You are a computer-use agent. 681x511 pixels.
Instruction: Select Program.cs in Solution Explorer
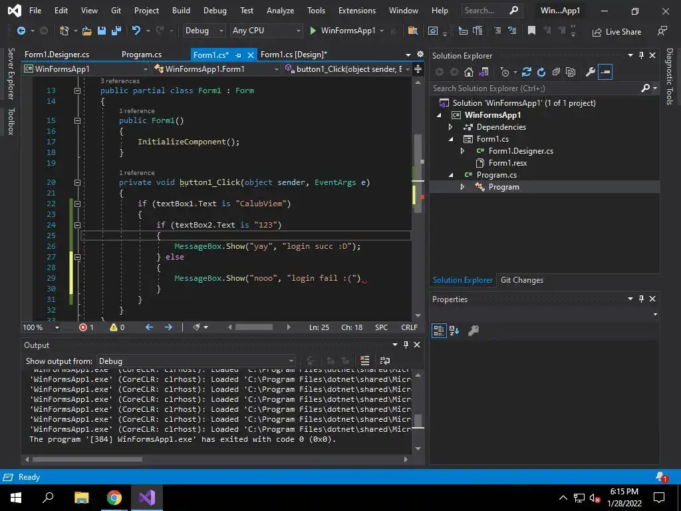pos(496,175)
